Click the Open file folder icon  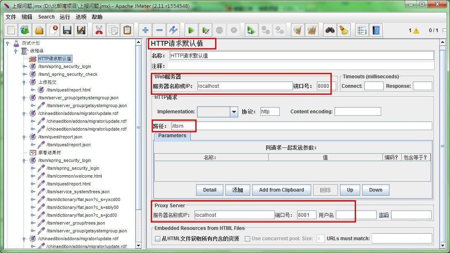39,30
